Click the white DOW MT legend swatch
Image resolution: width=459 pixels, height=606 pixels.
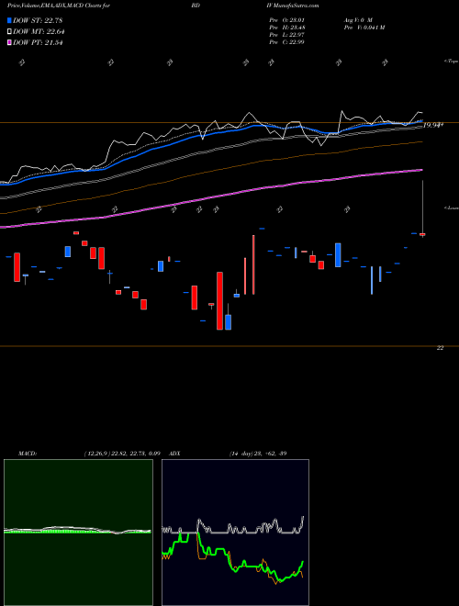10,32
